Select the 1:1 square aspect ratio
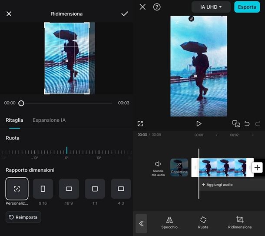 coord(95,189)
